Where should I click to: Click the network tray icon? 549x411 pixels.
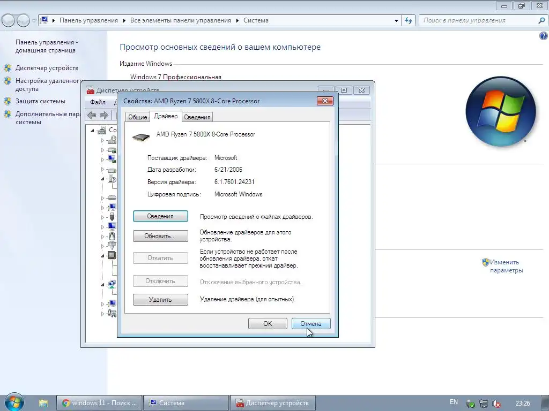[x=483, y=404]
